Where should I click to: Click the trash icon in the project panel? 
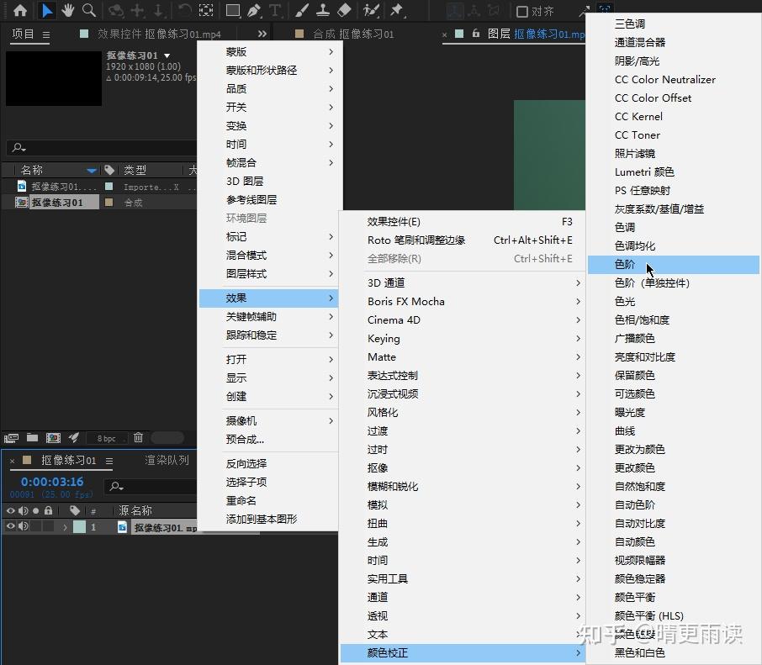(x=139, y=437)
